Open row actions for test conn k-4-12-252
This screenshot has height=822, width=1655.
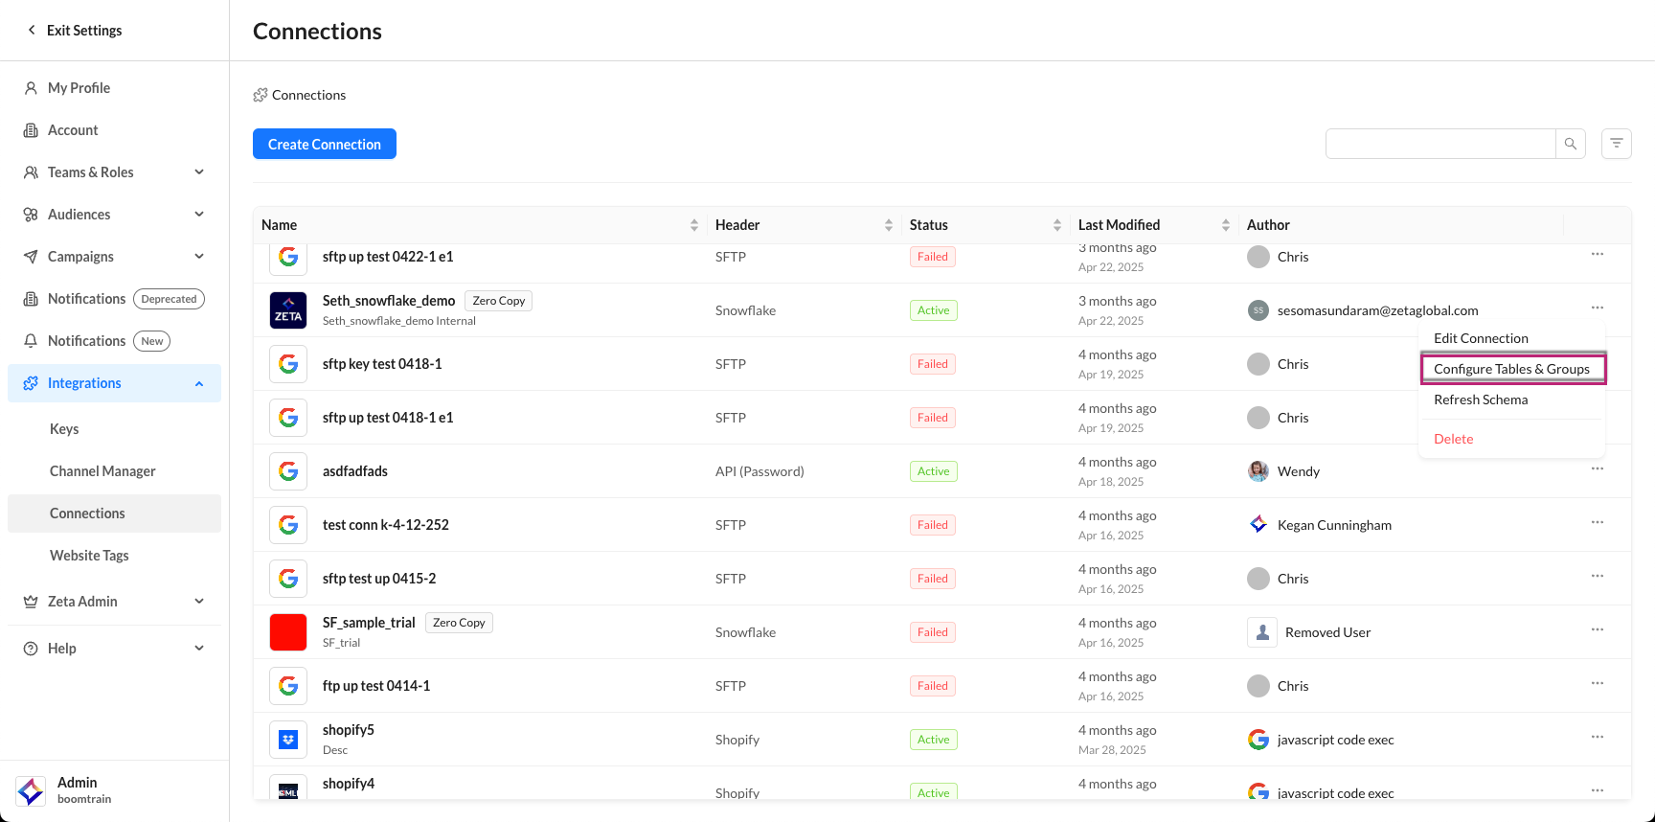1598,522
